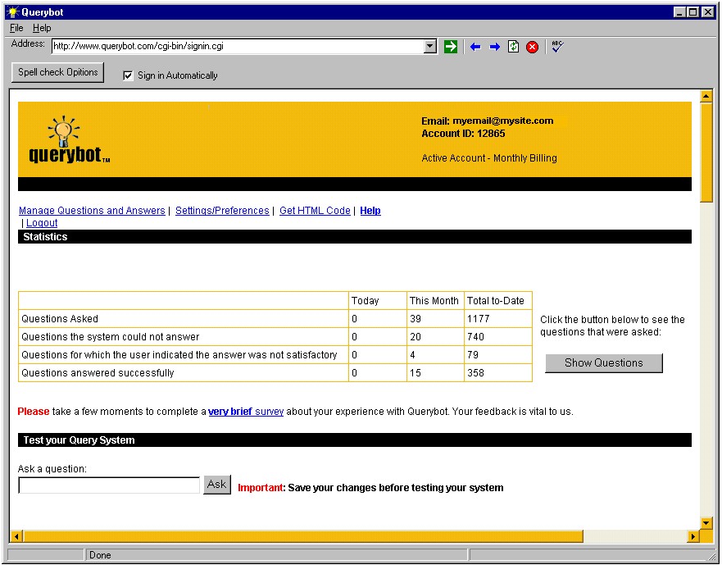The width and height of the screenshot is (722, 565).
Task: Minimize the Querybot window
Action: pos(679,12)
